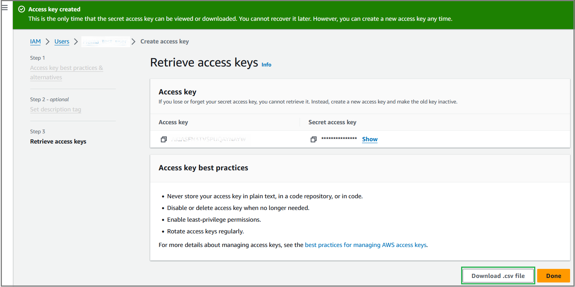
Task: Click the Access key best practices heading
Action: click(204, 168)
